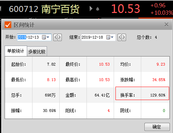Click the +10.03% percentage change
173x133 pixels.
pyautogui.click(x=162, y=13)
